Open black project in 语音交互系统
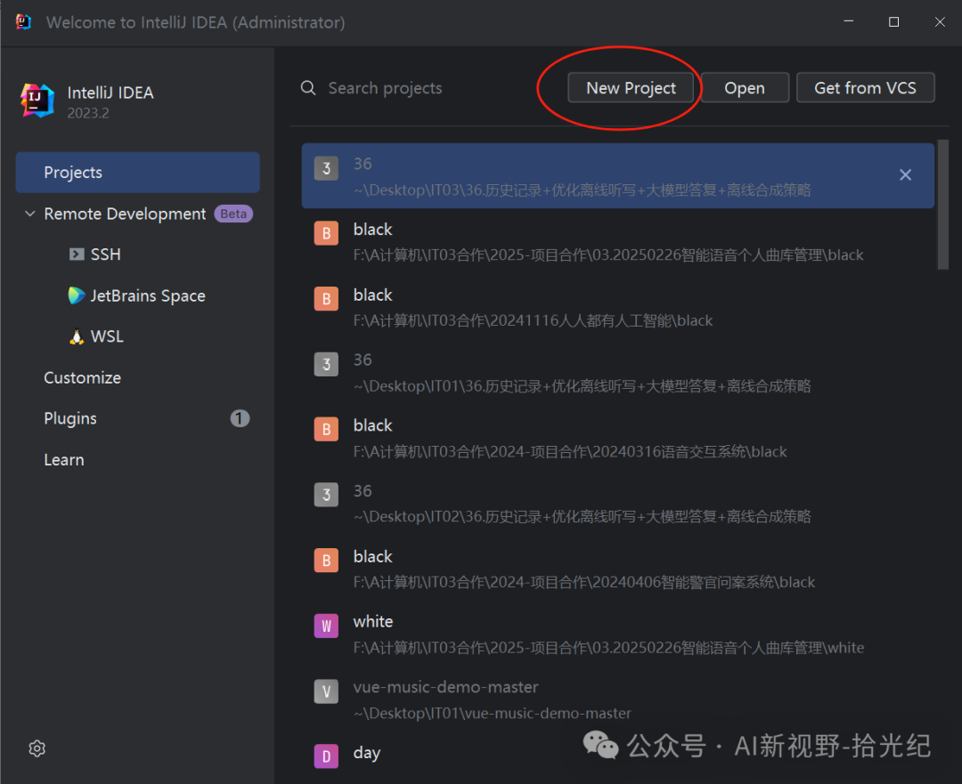Viewport: 962px width, 784px height. [618, 439]
